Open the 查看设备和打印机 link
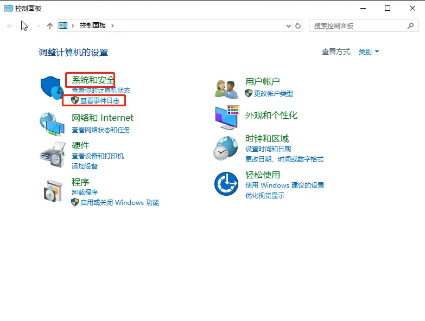Image resolution: width=425 pixels, height=321 pixels. click(98, 156)
